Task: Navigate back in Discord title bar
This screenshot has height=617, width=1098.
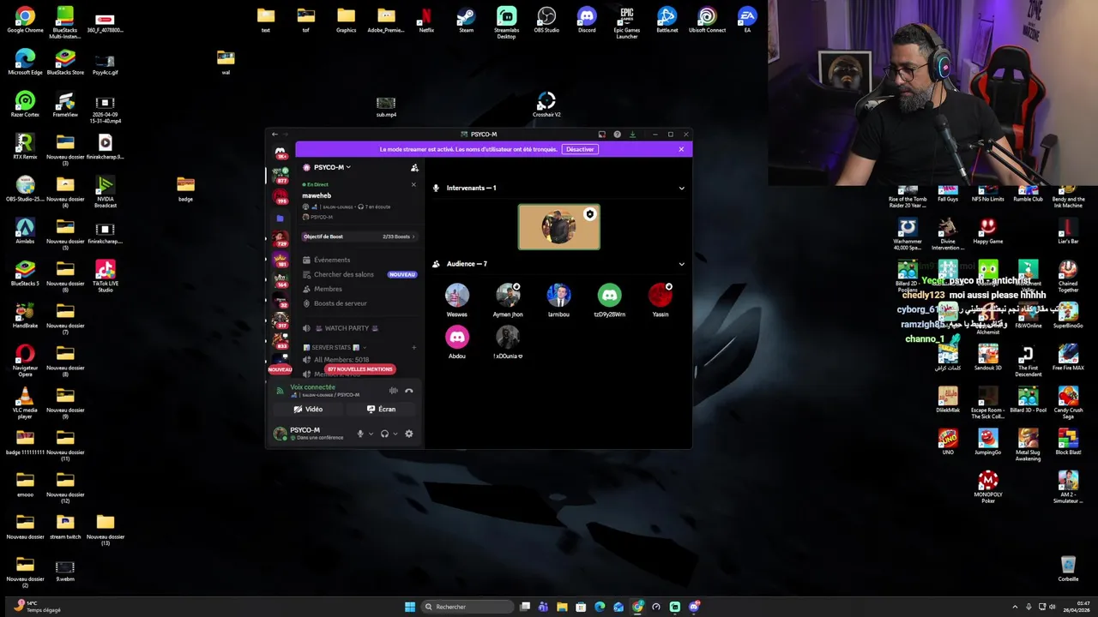Action: pos(274,135)
